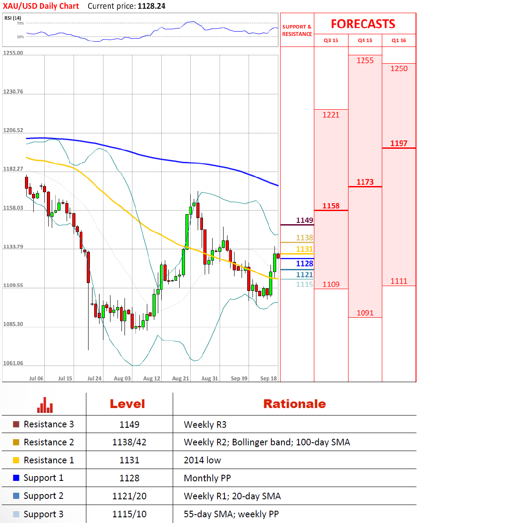Click the Aug 03 date axis label
The height and width of the screenshot is (523, 505).
122,379
